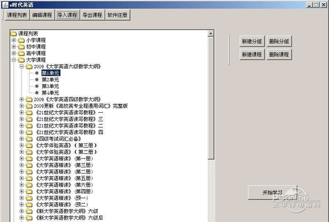
Task: Click folder icon of 《大学英语精读》(第四册)
Action: [29, 191]
